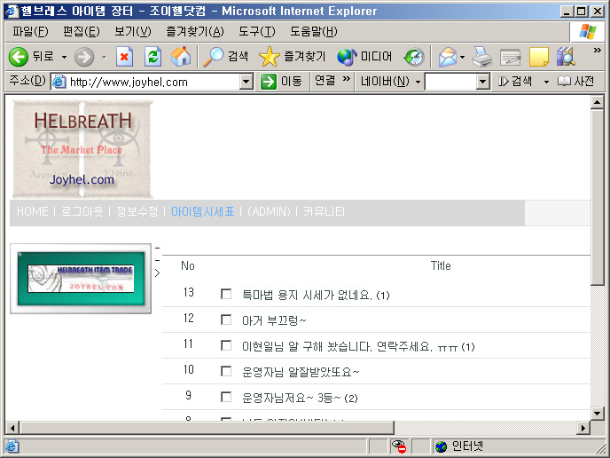Image resolution: width=610 pixels, height=458 pixels.
Task: Click the Helbreath Item Trade banner image
Action: coord(81,279)
